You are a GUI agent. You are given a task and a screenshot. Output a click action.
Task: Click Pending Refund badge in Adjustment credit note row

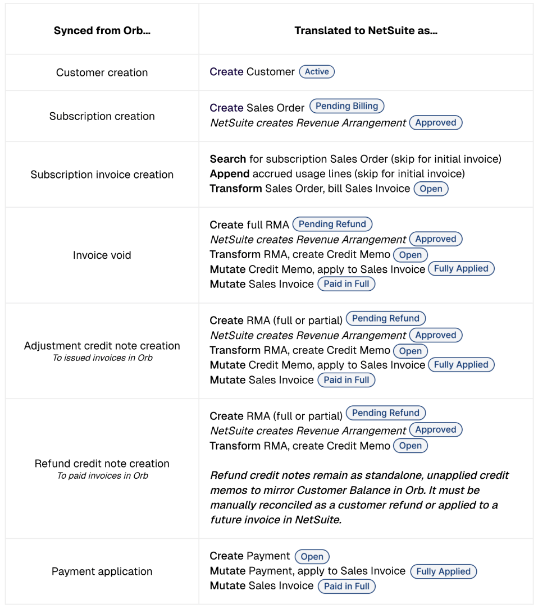[385, 318]
